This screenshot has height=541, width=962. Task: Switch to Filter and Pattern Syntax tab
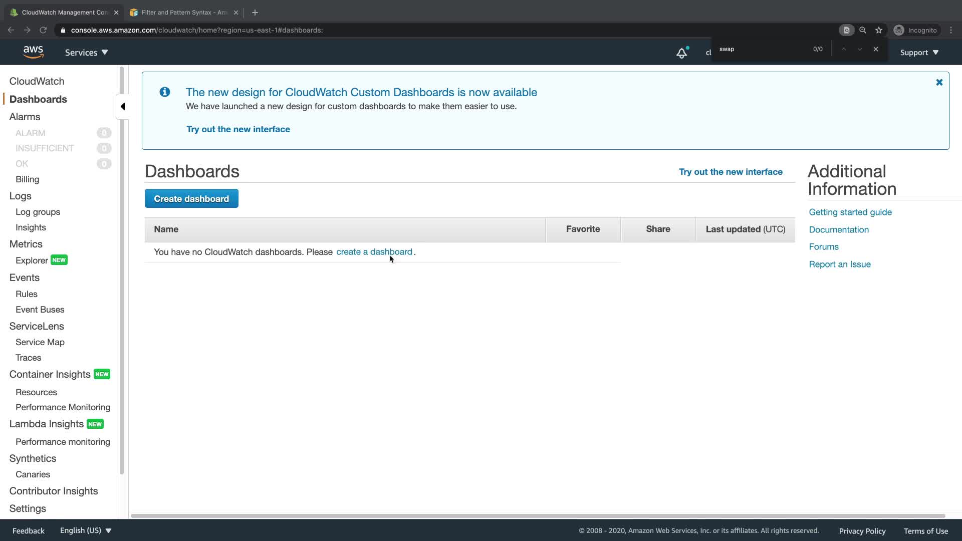pos(183,13)
